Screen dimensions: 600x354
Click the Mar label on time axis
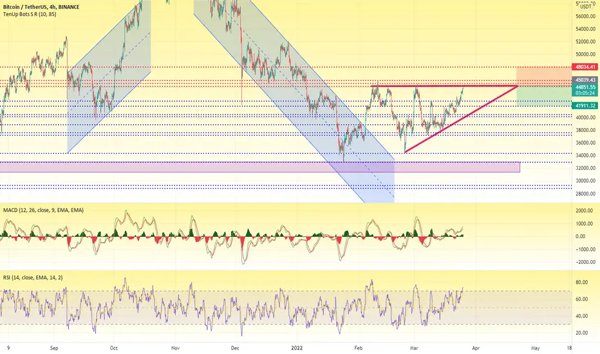(414, 348)
